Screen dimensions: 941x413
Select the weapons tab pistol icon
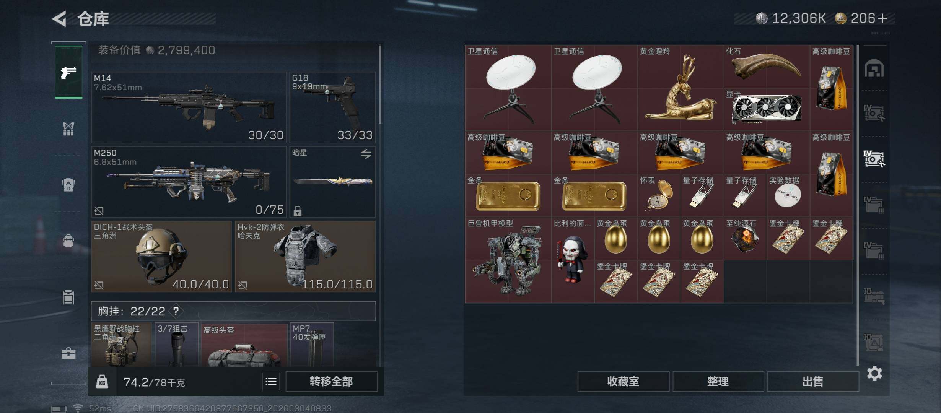(x=68, y=72)
